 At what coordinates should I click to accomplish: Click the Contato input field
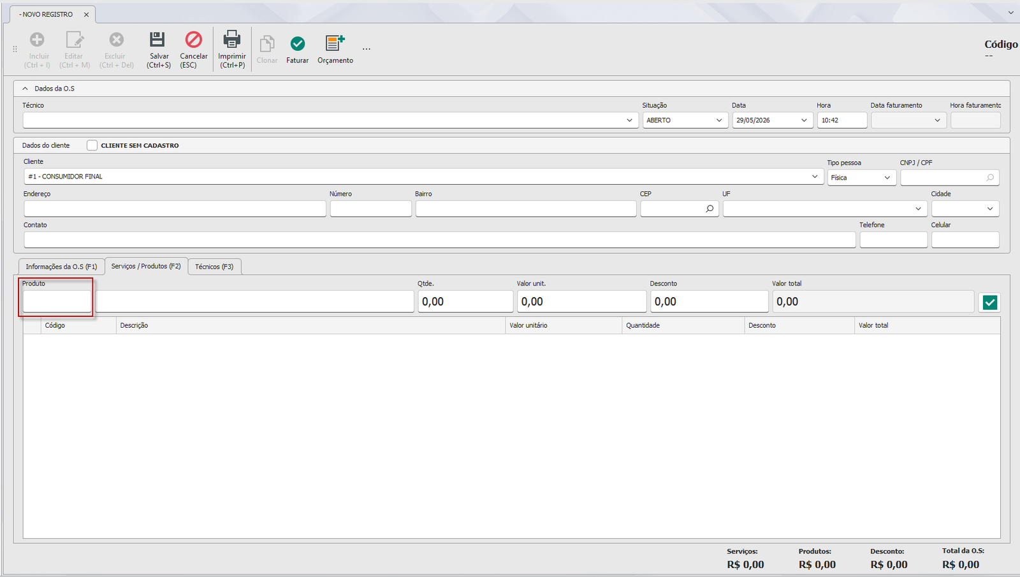[x=440, y=240]
